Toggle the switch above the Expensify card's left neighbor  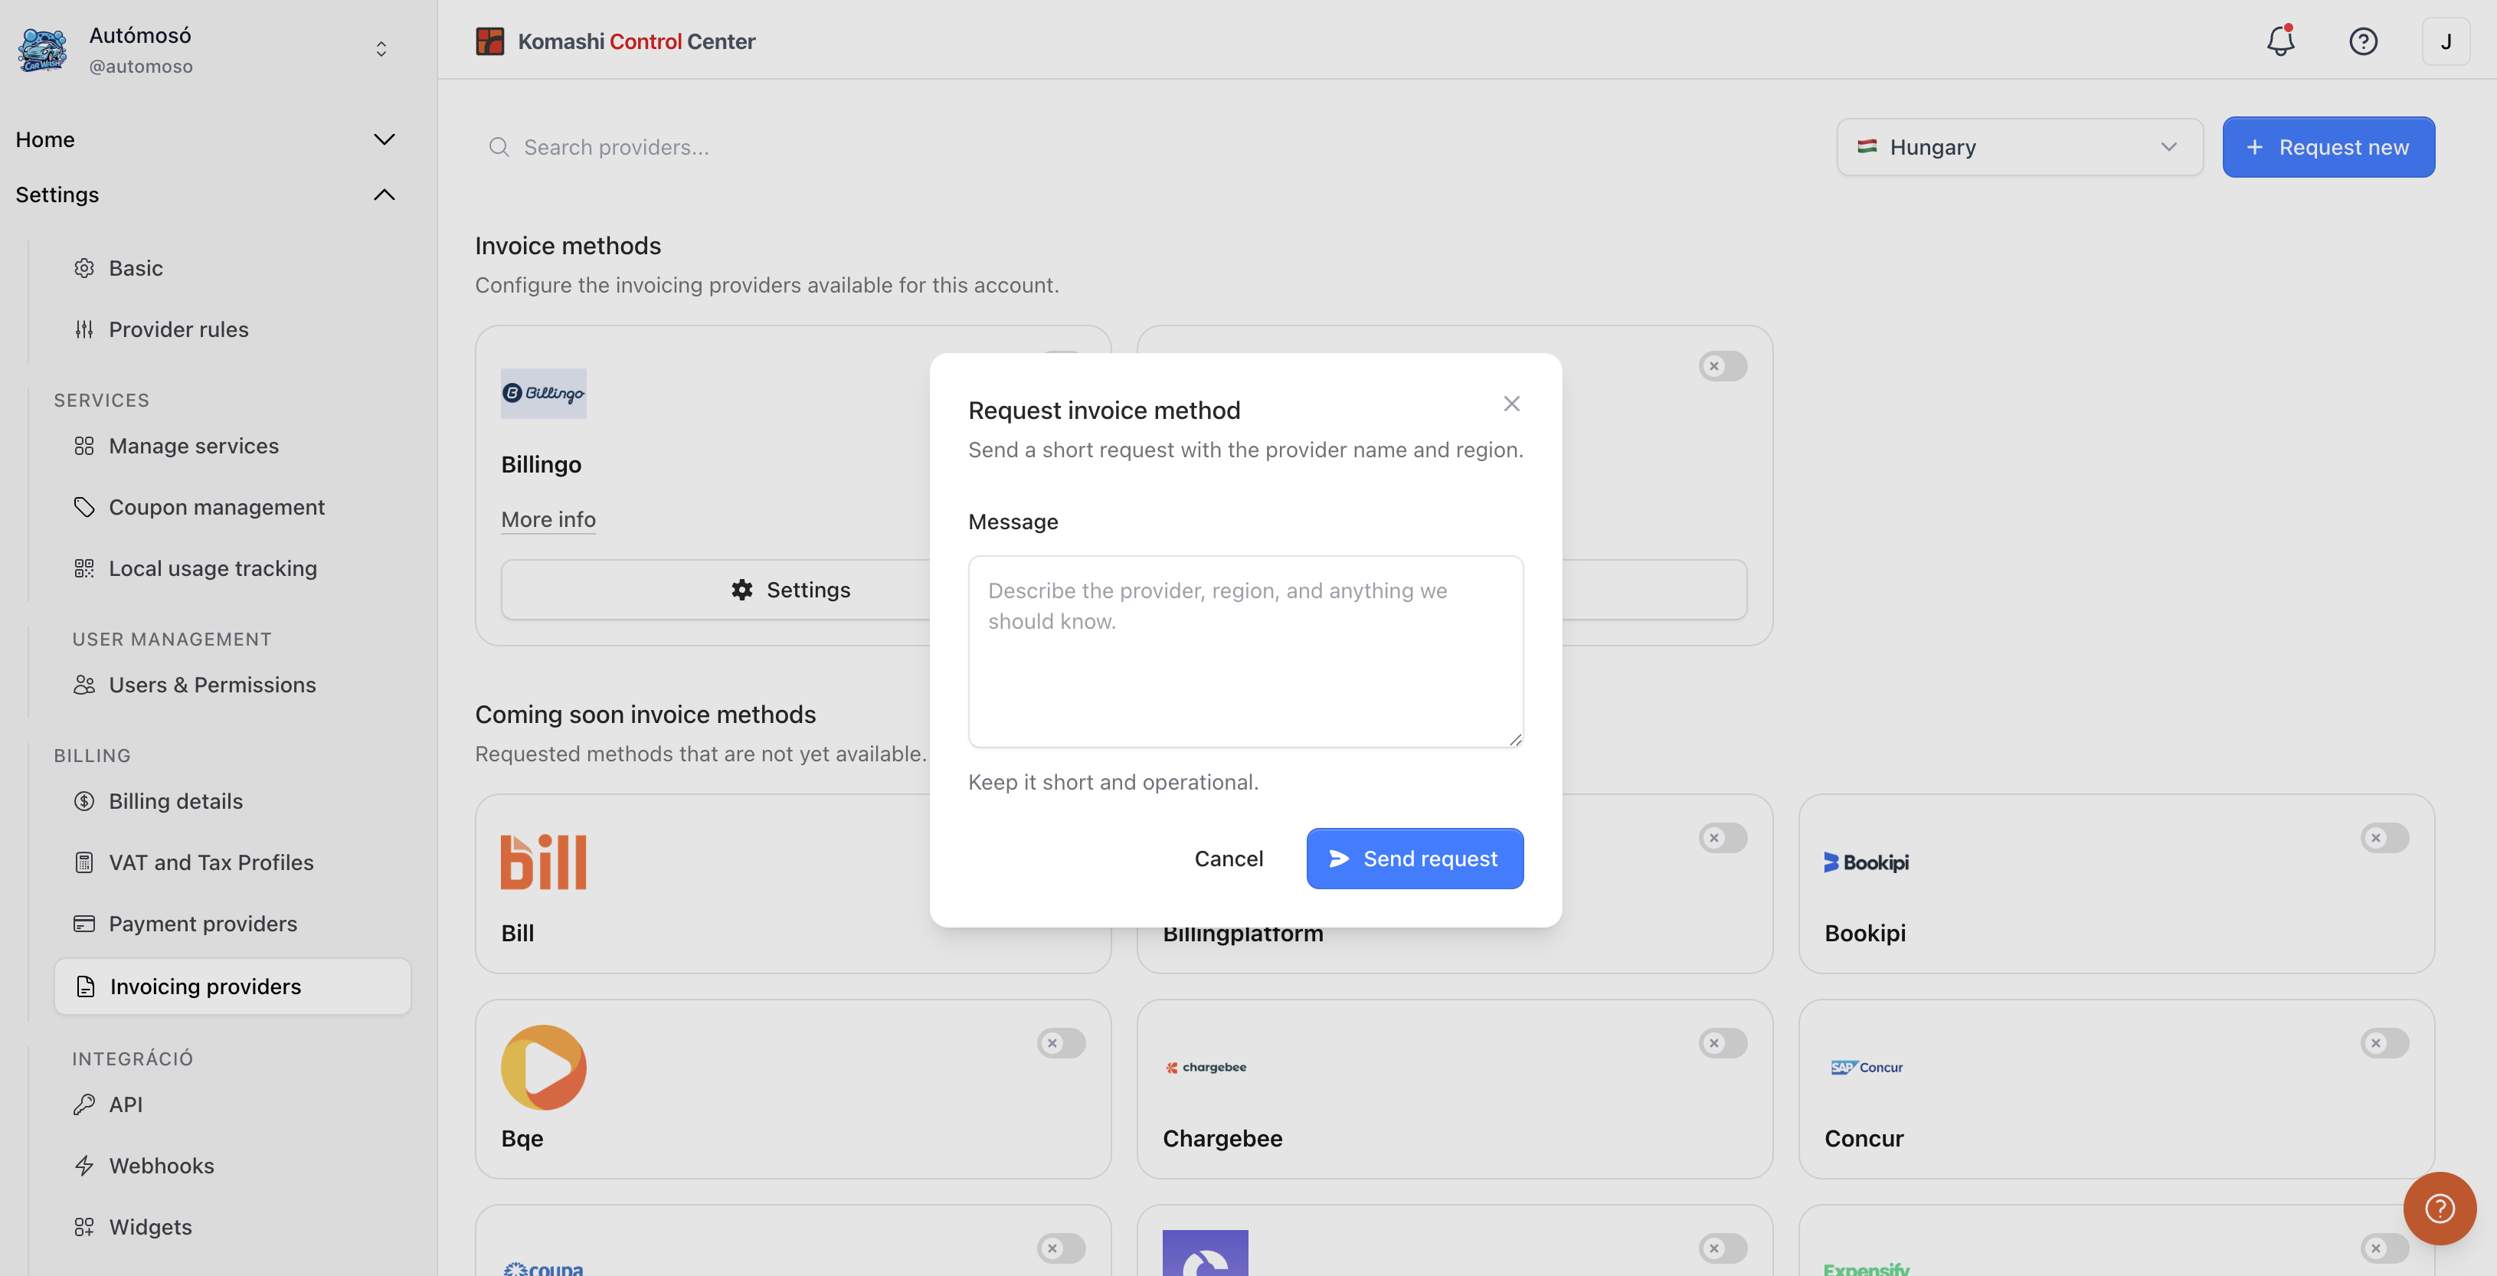coord(1723,1249)
